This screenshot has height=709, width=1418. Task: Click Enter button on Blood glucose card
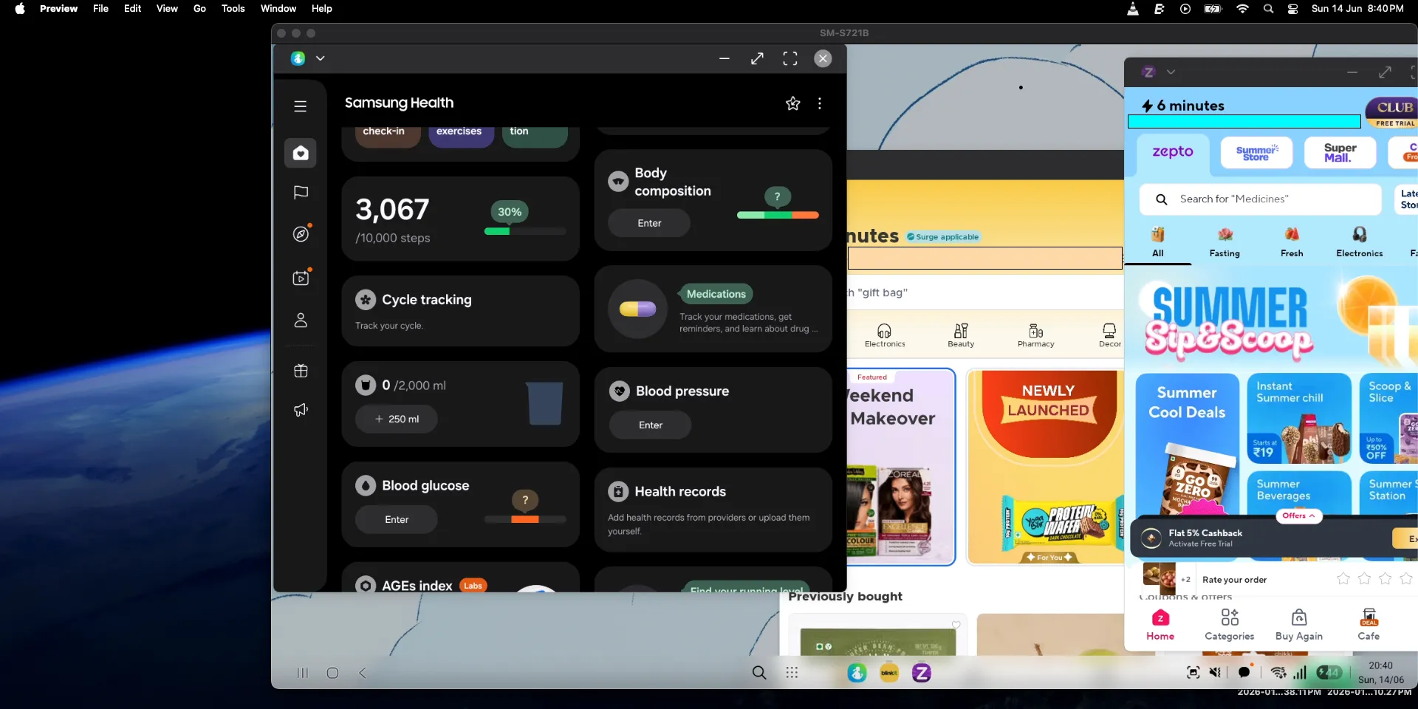(x=397, y=519)
